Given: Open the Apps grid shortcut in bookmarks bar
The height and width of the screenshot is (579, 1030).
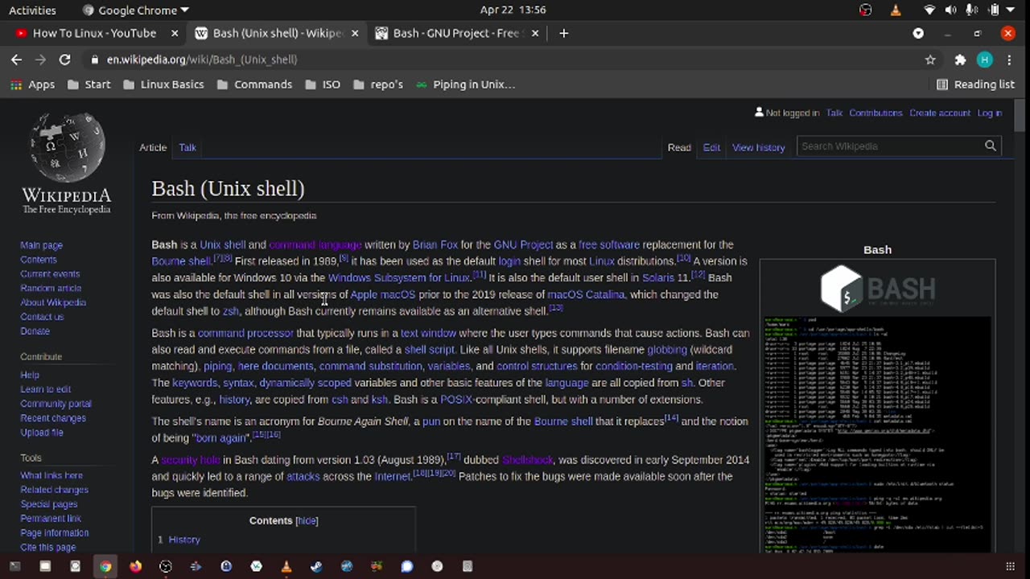Looking at the screenshot, I should tap(33, 84).
